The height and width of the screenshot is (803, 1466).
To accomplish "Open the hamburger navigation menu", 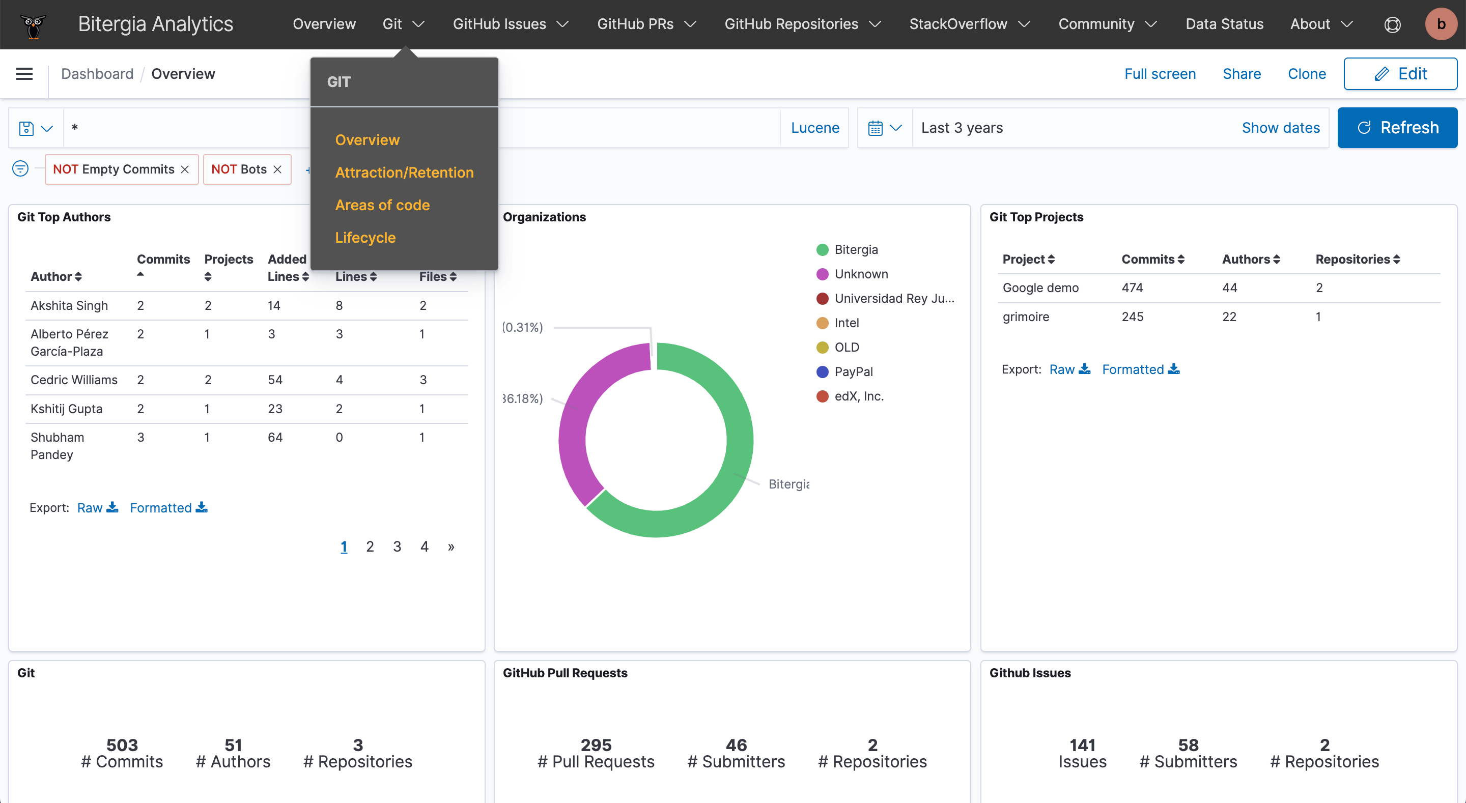I will (x=24, y=74).
